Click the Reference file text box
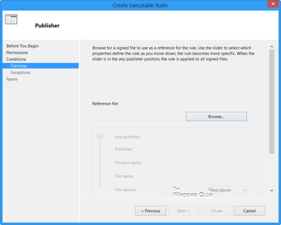281x225 pixels. [x=141, y=116]
